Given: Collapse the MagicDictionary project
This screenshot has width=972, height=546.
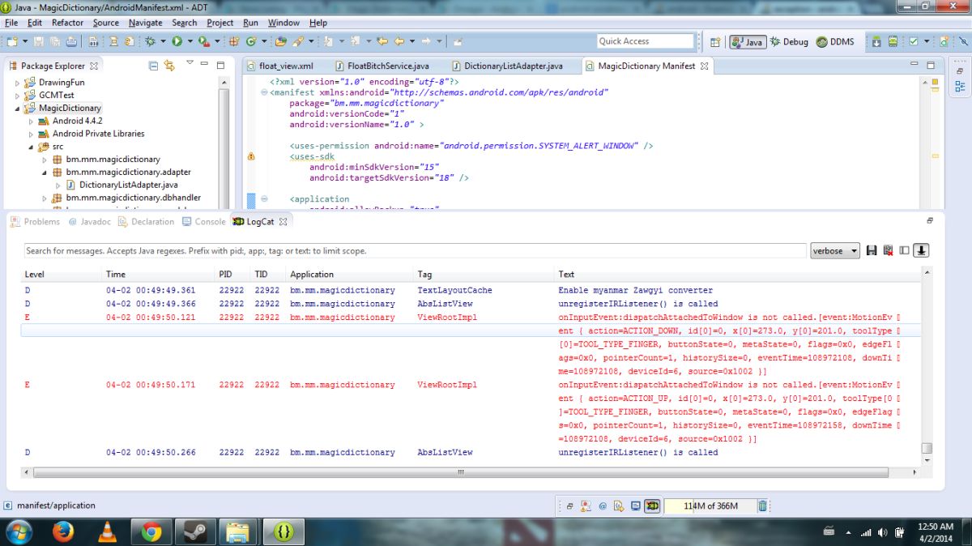Looking at the screenshot, I should 18,109.
